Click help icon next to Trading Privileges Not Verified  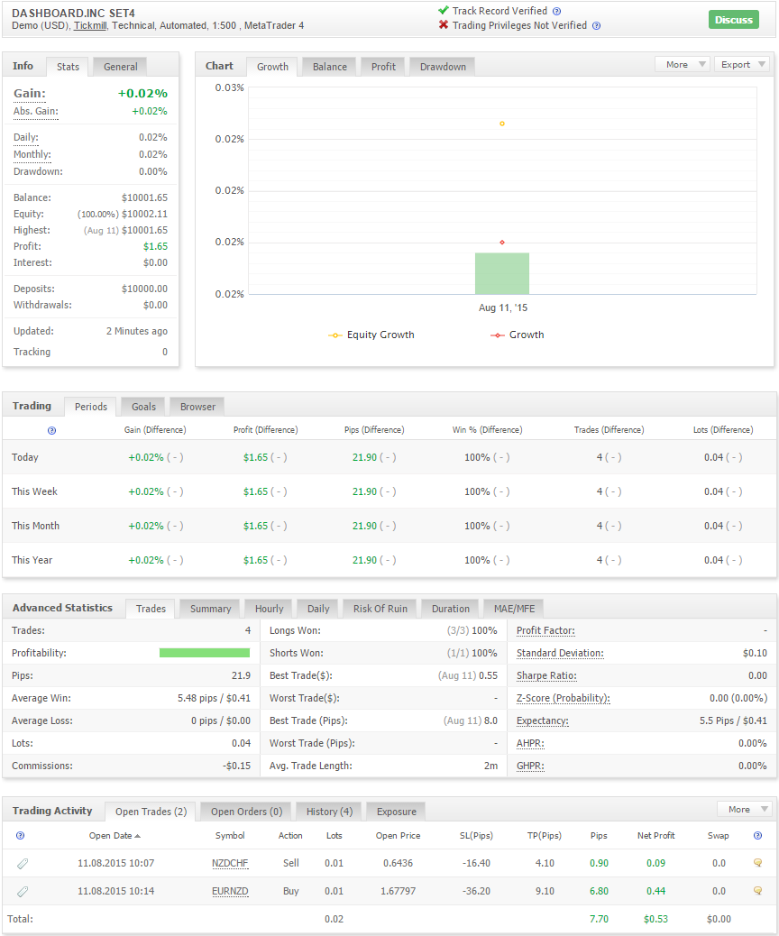(x=596, y=25)
